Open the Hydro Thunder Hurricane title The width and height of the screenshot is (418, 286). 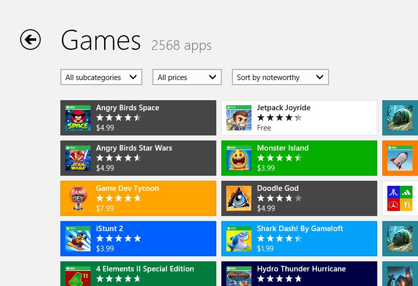[301, 269]
